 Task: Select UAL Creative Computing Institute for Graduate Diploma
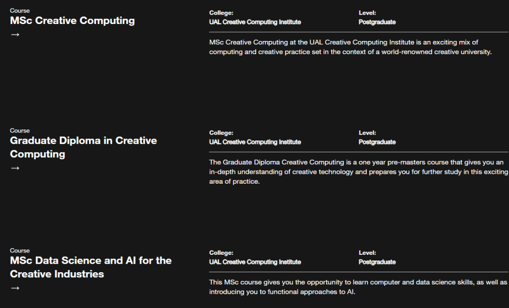coord(255,142)
